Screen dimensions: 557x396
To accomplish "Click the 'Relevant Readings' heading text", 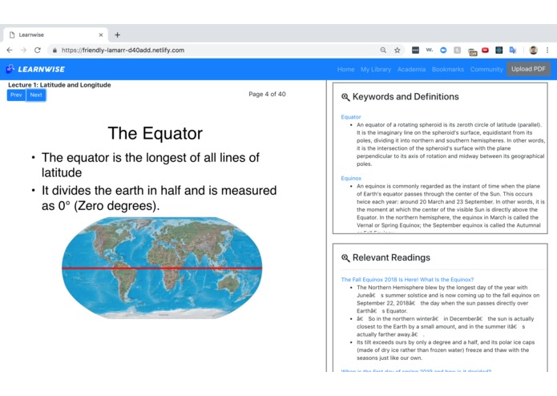I will (x=391, y=257).
